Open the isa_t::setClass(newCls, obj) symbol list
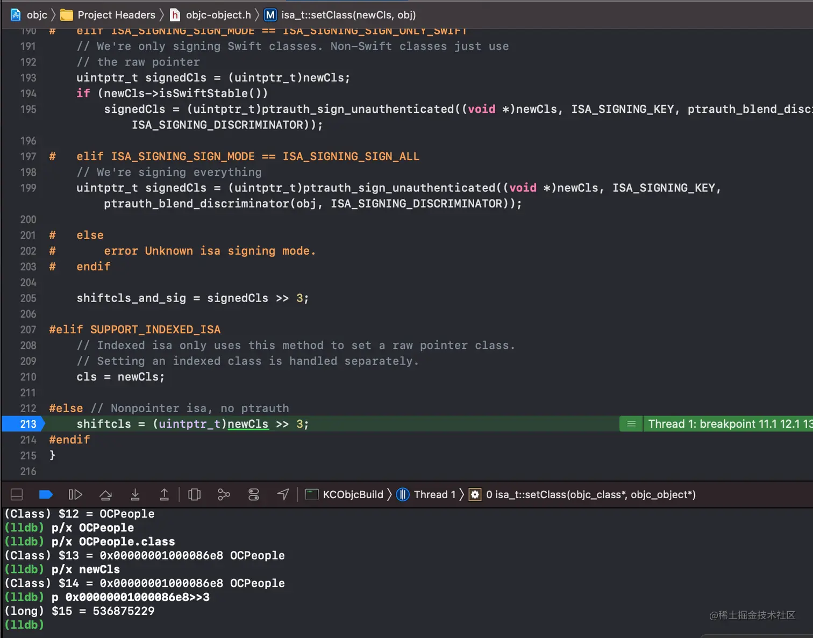Image resolution: width=813 pixels, height=638 pixels. point(348,15)
